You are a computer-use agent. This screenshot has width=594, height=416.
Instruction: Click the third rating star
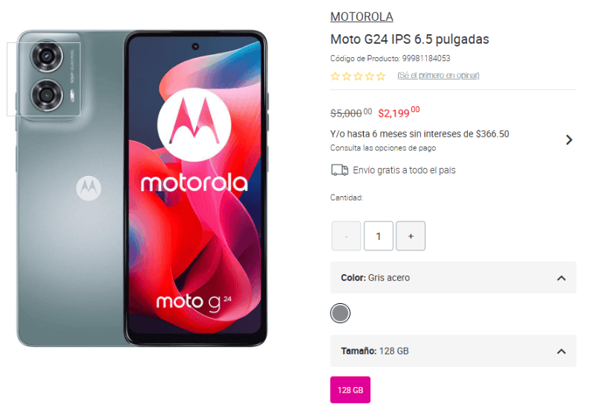point(358,77)
